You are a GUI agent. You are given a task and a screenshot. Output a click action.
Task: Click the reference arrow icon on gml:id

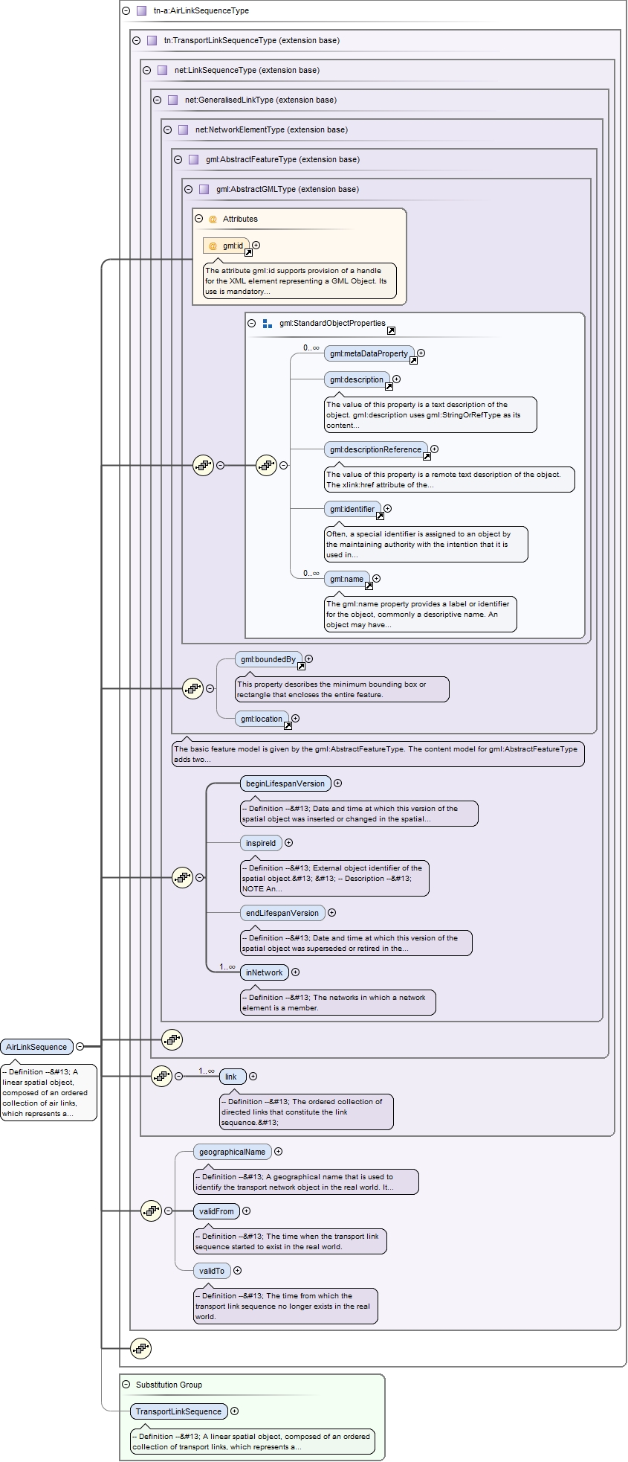click(249, 252)
